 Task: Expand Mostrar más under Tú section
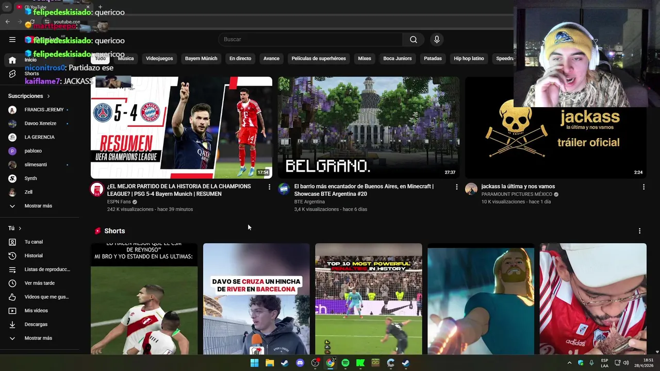(39, 339)
